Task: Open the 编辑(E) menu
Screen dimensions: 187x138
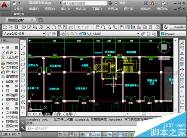Action: (x=34, y=9)
